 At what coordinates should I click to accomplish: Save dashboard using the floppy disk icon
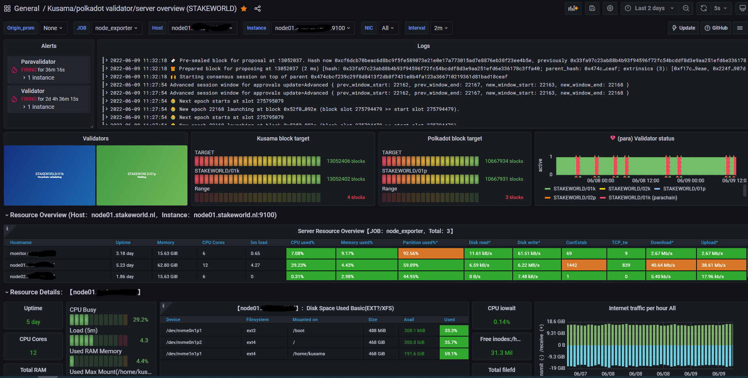pyautogui.click(x=592, y=8)
